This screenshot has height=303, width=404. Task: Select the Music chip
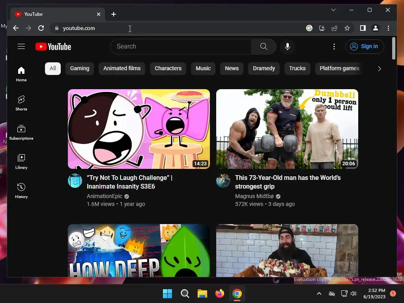click(203, 68)
